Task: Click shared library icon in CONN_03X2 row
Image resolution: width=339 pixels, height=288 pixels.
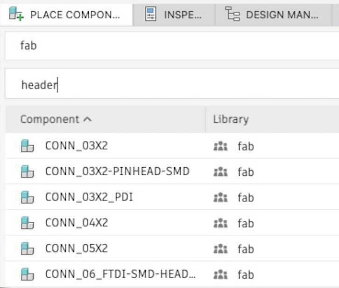Action: click(x=220, y=146)
